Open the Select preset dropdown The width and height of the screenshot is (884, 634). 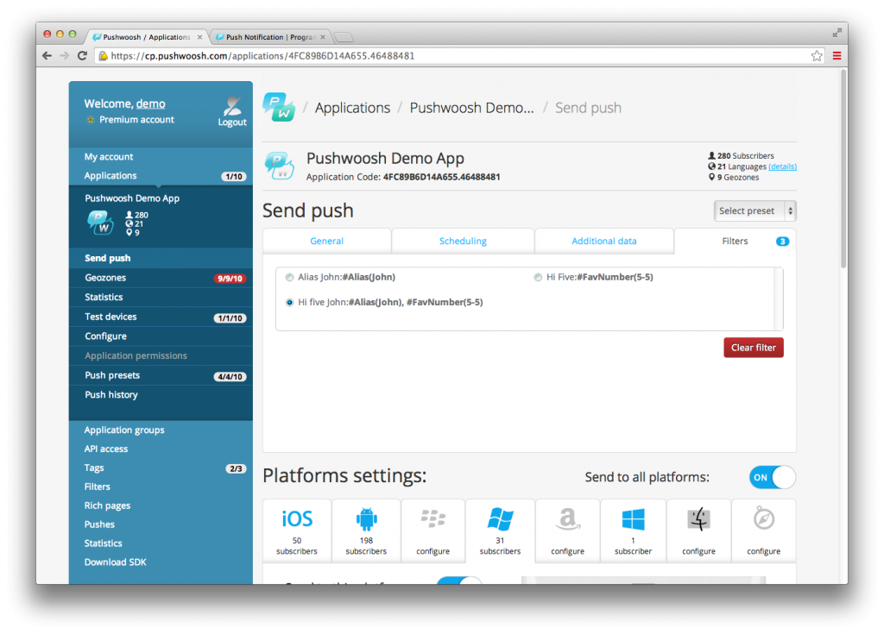click(755, 210)
